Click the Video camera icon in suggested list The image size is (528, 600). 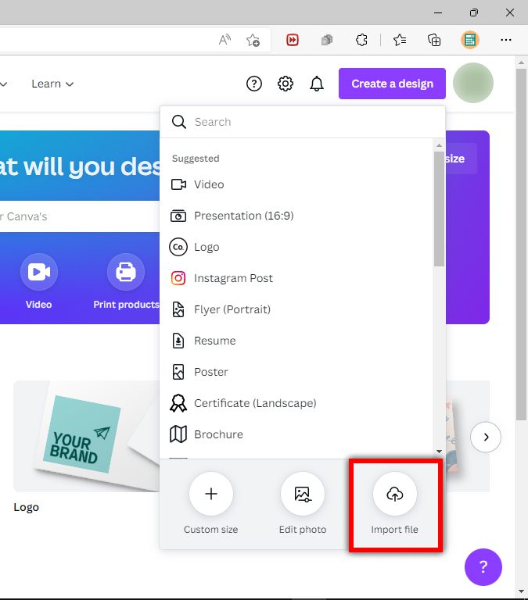point(178,184)
